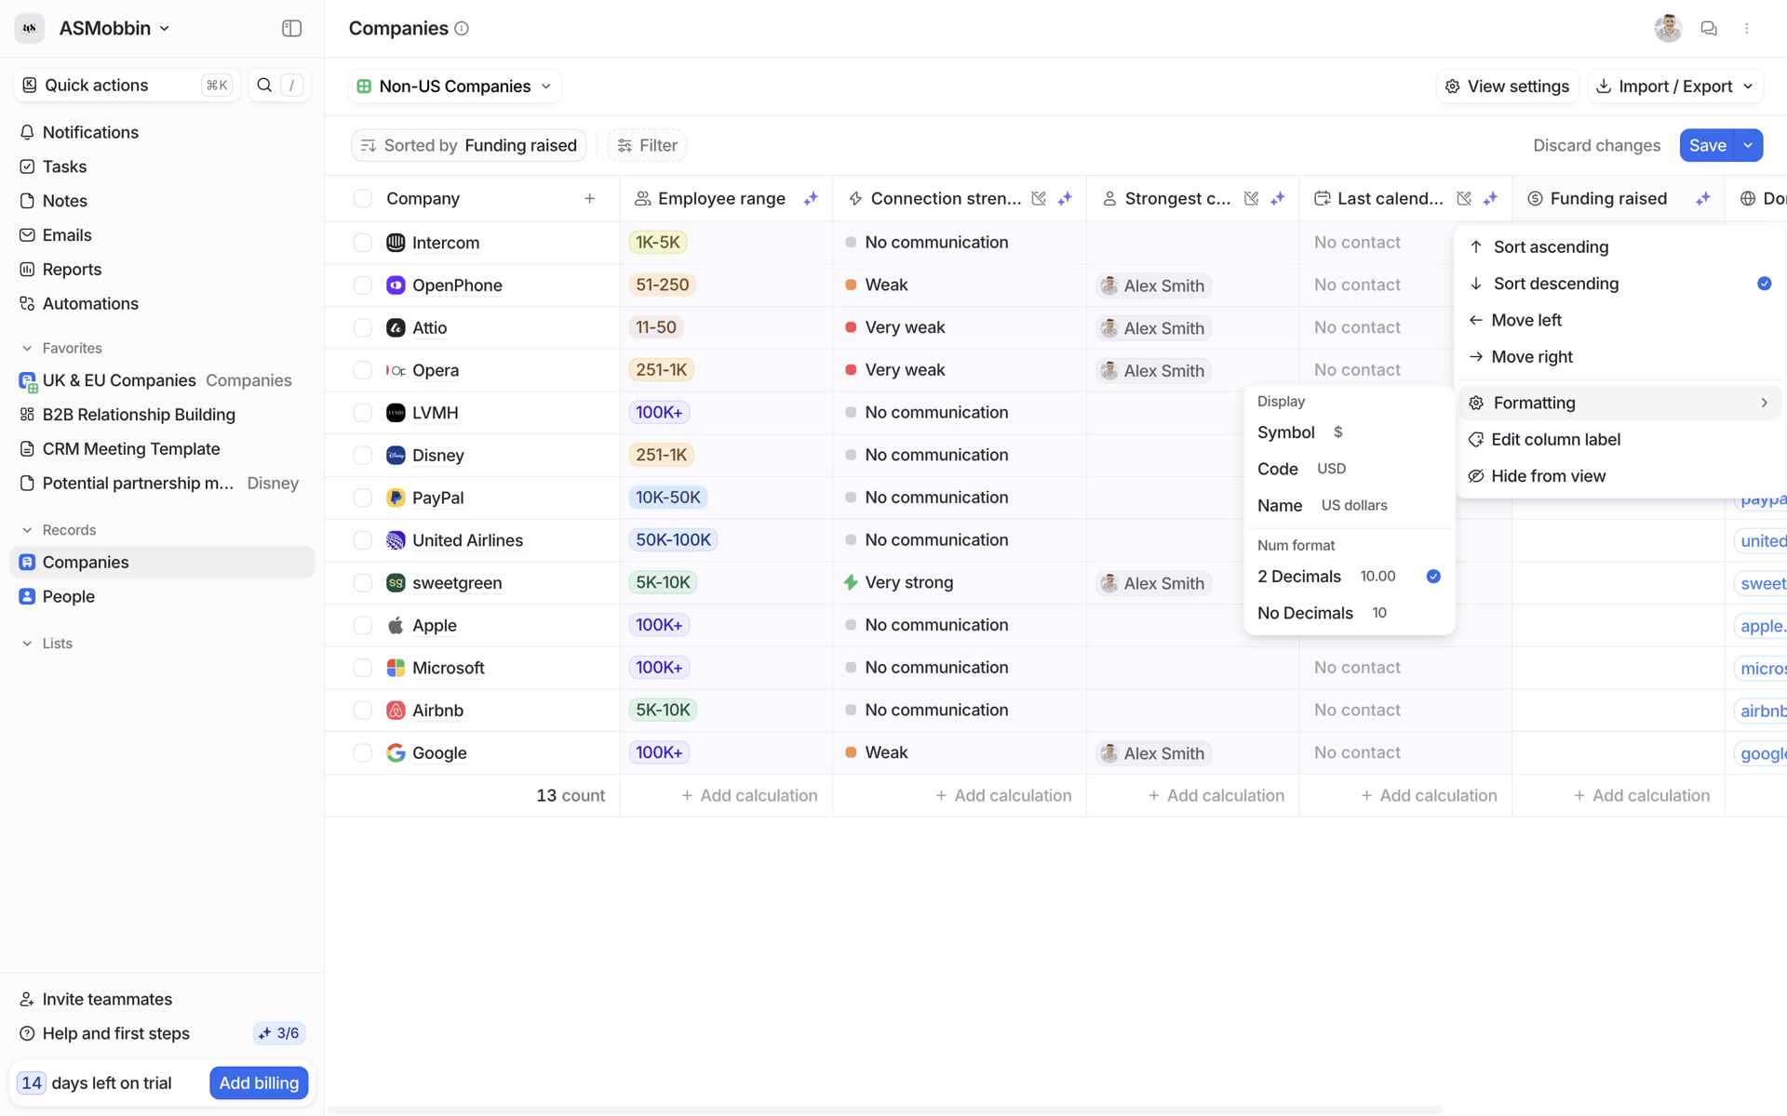This screenshot has width=1787, height=1116.
Task: Open the Non-US Companies view dropdown
Action: (x=455, y=86)
